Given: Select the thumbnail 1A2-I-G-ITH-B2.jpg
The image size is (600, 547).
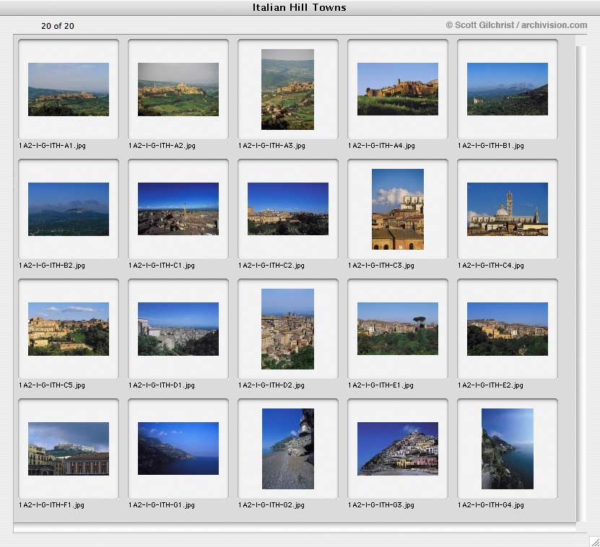Looking at the screenshot, I should (x=69, y=209).
